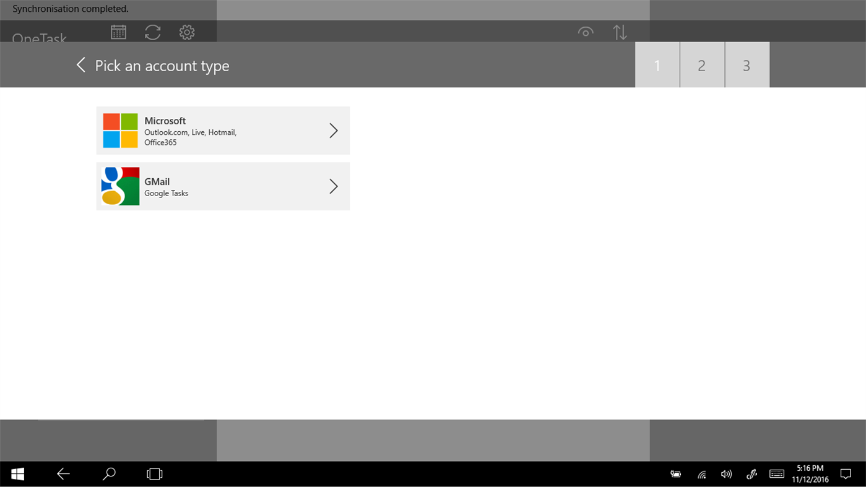Click the Google logo thumbnail
This screenshot has height=487, width=866.
120,186
